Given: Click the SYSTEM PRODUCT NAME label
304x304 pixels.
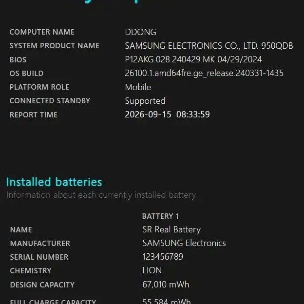Looking at the screenshot, I should pos(55,46).
